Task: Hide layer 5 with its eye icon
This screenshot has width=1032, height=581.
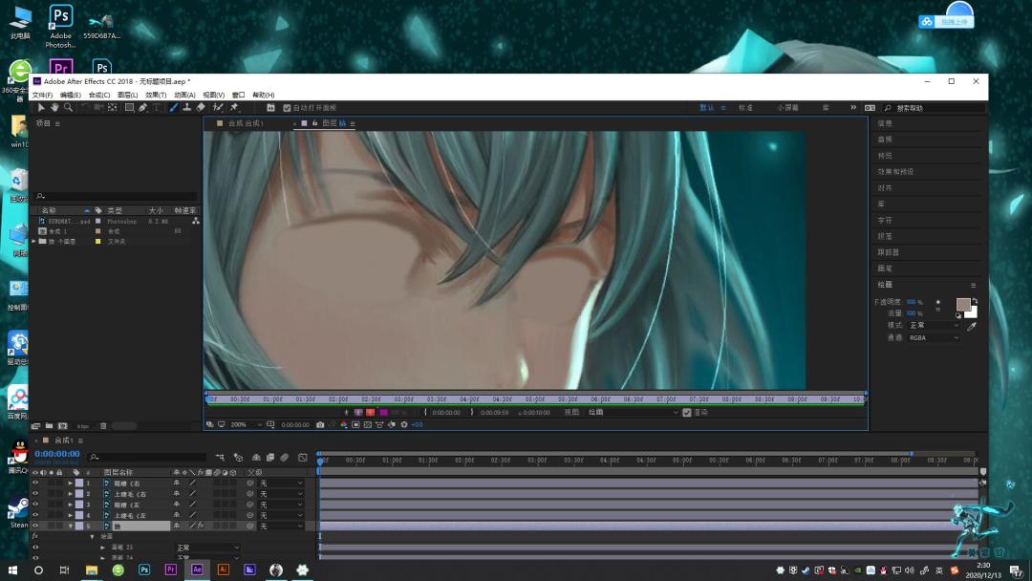Action: tap(35, 526)
